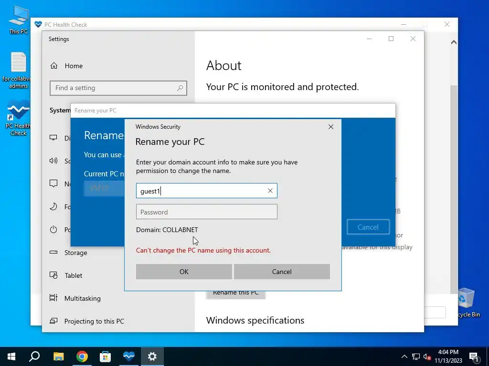Open Storage in Settings sidebar
489x366 pixels.
tap(76, 253)
